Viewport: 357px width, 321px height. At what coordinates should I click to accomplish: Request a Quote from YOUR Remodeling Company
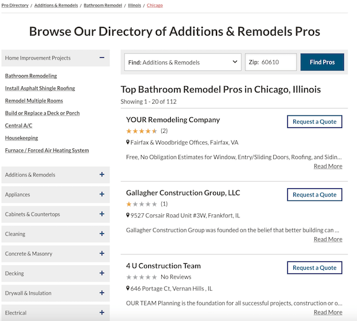click(x=314, y=121)
